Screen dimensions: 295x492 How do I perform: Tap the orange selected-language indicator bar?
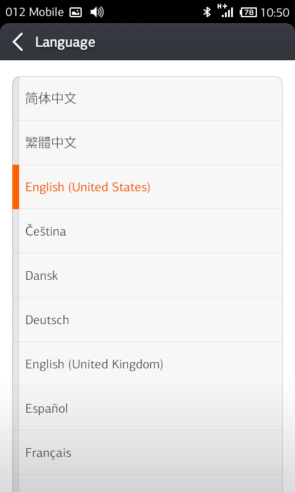16,187
